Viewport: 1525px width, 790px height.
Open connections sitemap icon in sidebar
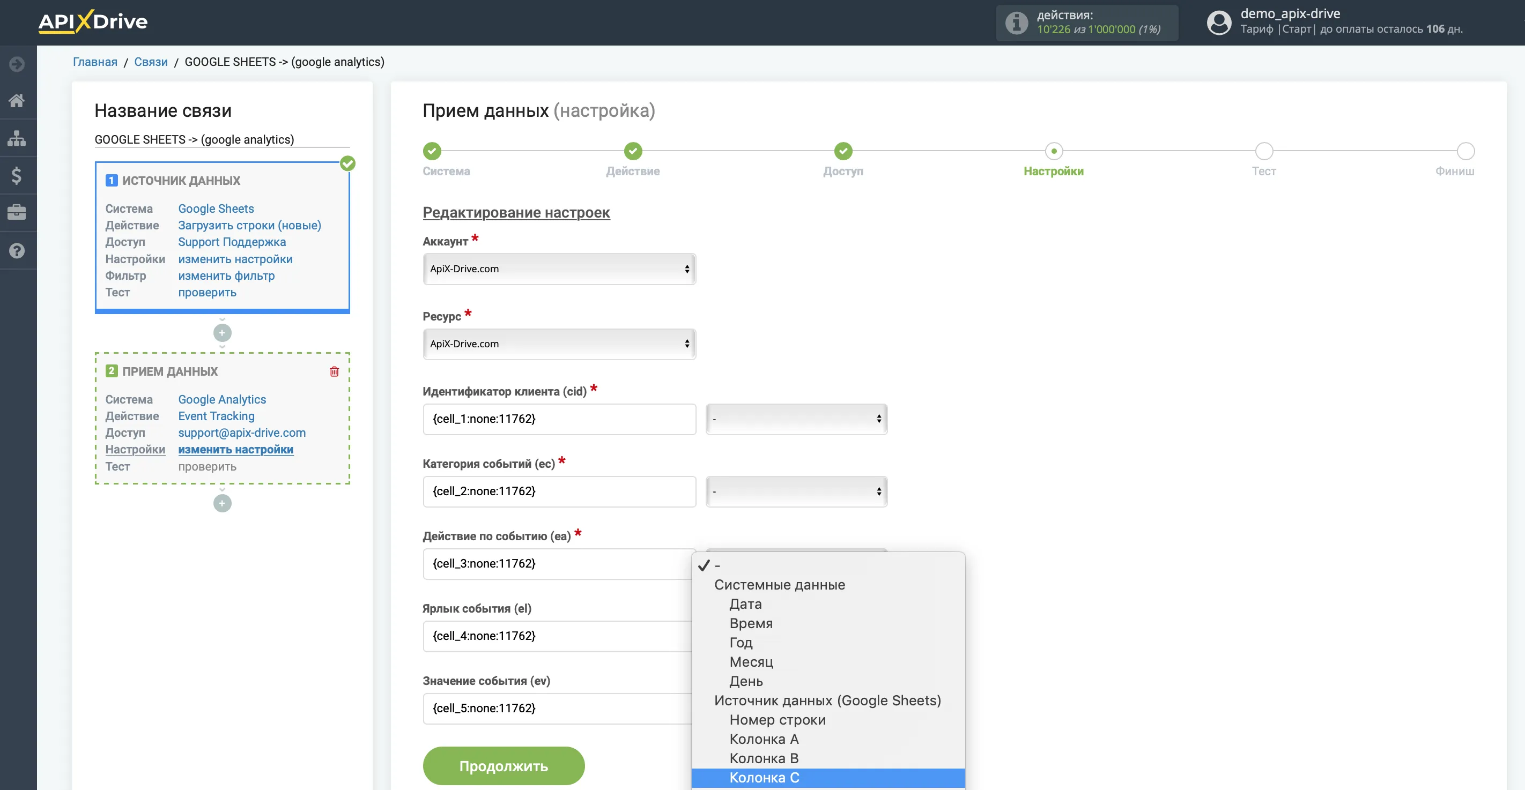17,138
